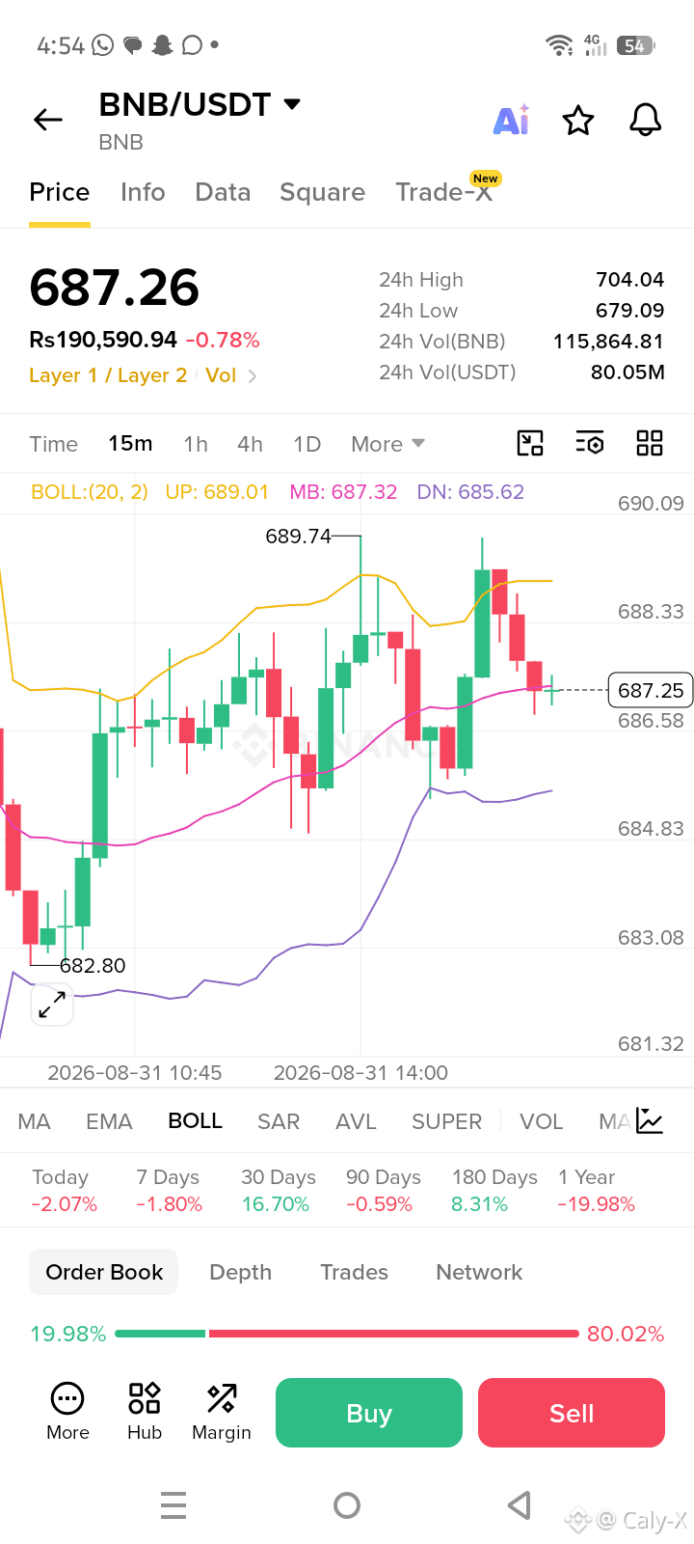Expand chart to fullscreen arrows icon
This screenshot has width=694, height=1544.
pos(52,1006)
